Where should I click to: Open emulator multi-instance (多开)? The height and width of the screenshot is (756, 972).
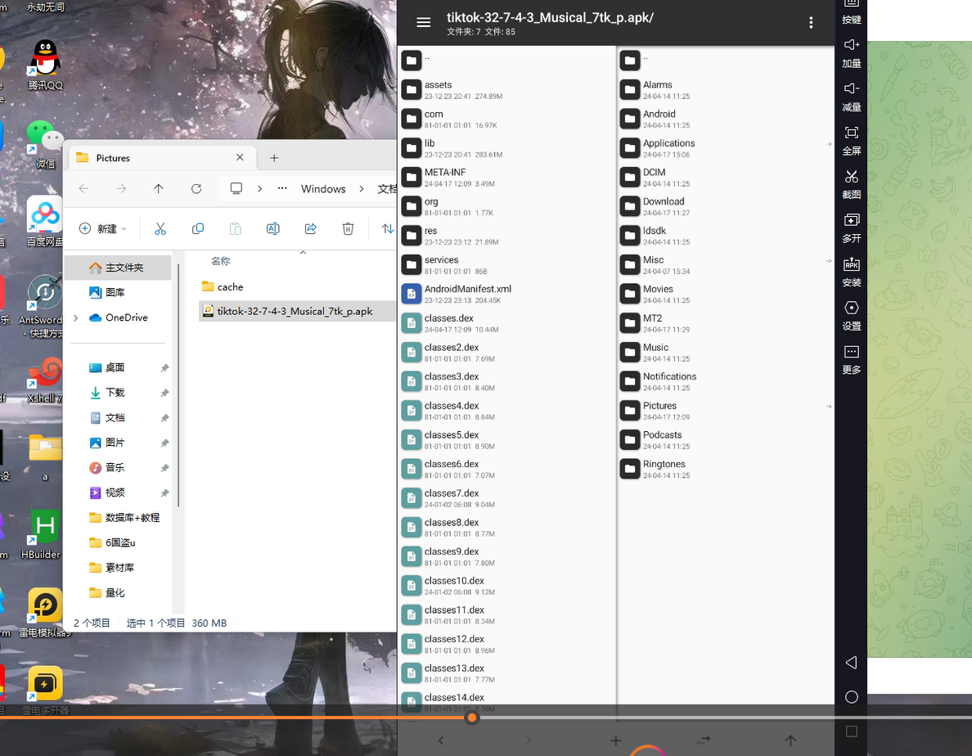tap(852, 220)
